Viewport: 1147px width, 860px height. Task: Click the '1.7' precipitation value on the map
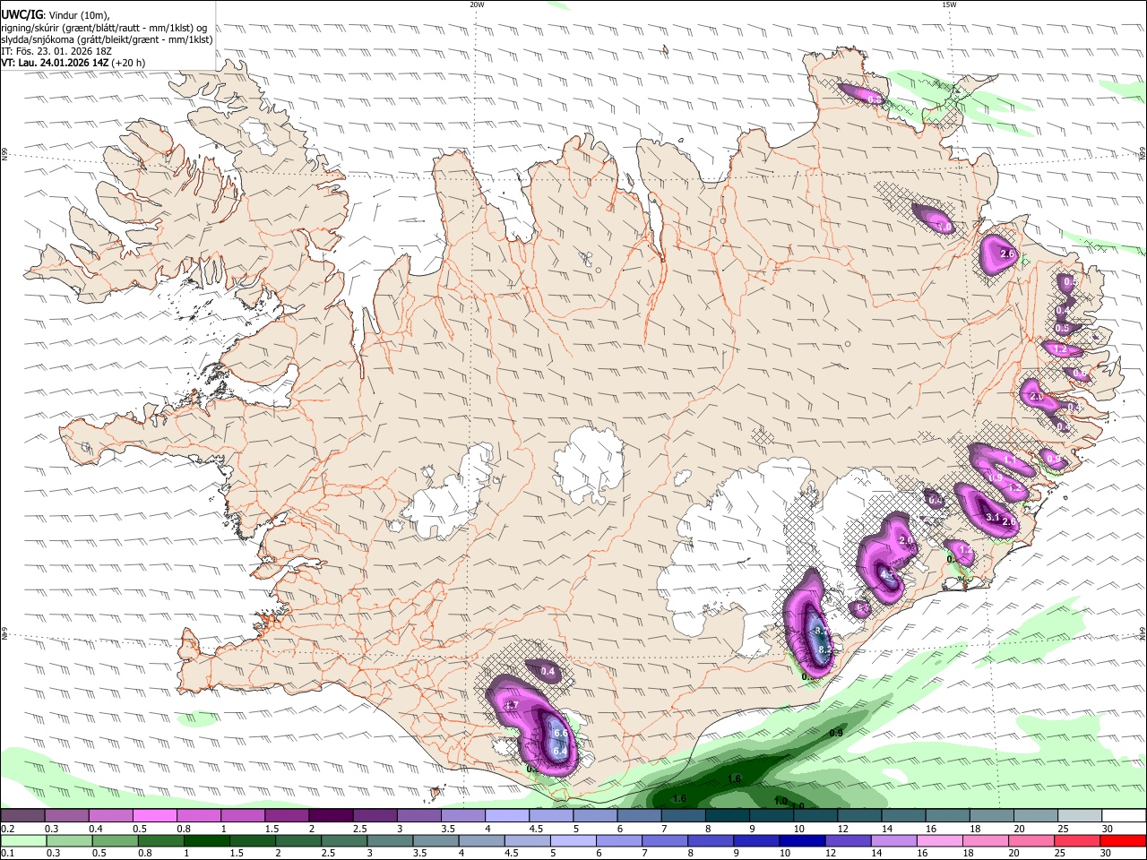point(512,706)
